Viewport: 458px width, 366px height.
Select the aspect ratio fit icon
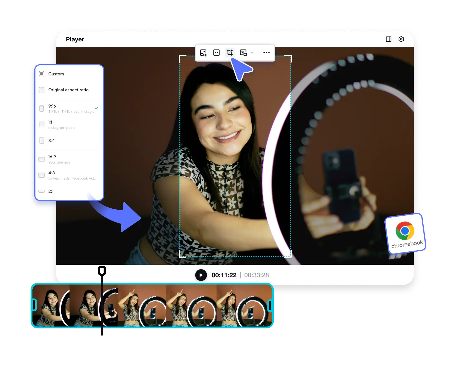216,53
